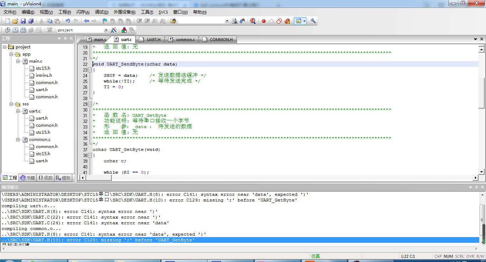
Task: Unindent the selected lines
Action: point(147,21)
